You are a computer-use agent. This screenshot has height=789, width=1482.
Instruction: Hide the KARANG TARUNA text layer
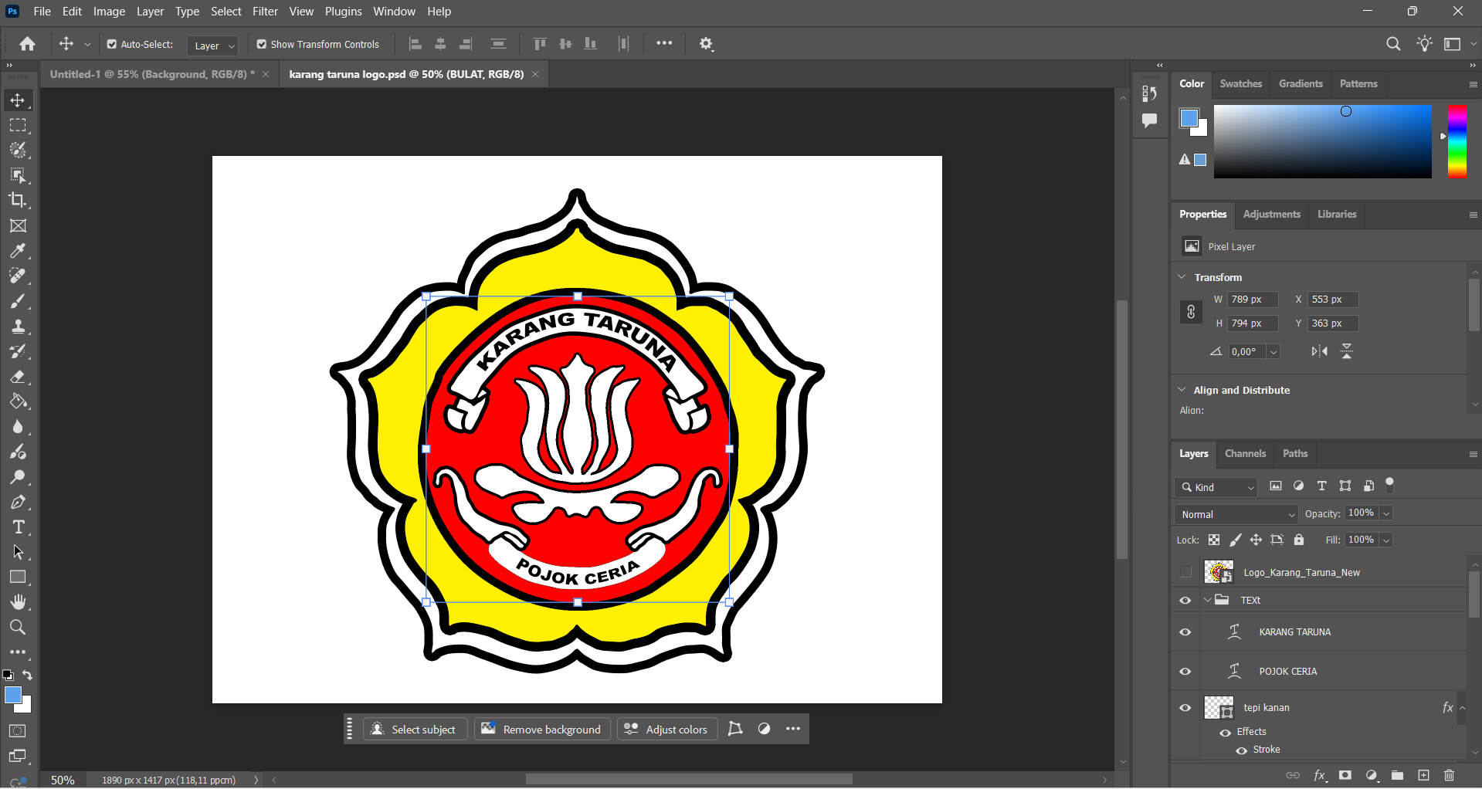[x=1185, y=632]
